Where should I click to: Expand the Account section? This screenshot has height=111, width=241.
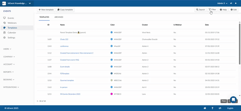tap(9, 64)
